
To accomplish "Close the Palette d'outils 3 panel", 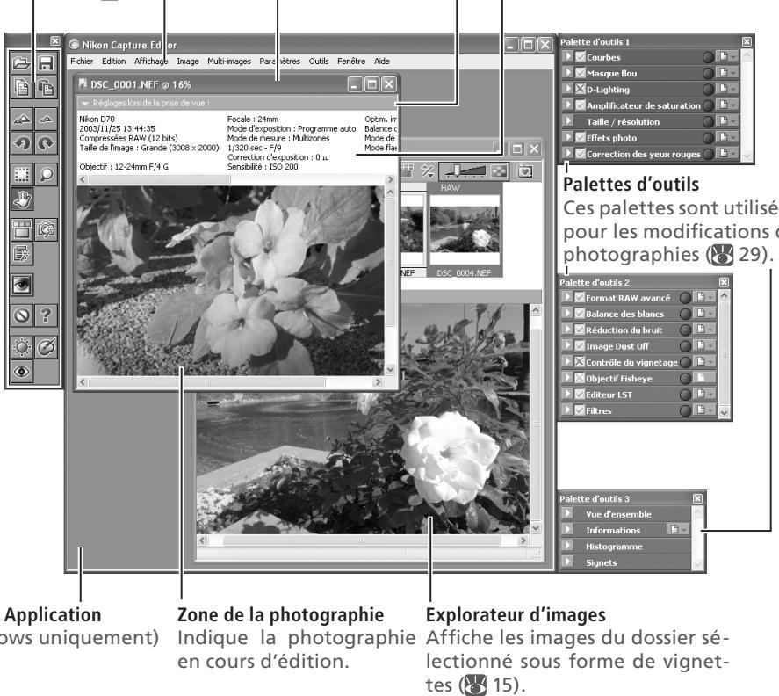I will tap(697, 498).
